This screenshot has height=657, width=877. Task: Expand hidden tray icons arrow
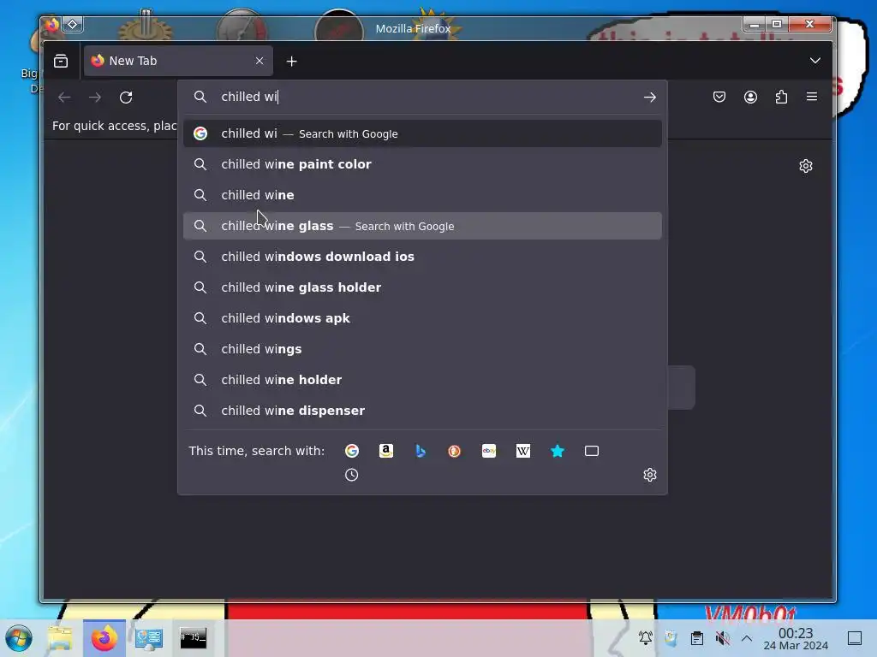click(747, 638)
